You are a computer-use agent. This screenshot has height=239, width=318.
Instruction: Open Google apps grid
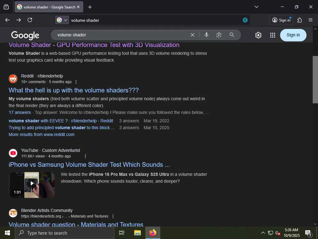[x=273, y=35]
